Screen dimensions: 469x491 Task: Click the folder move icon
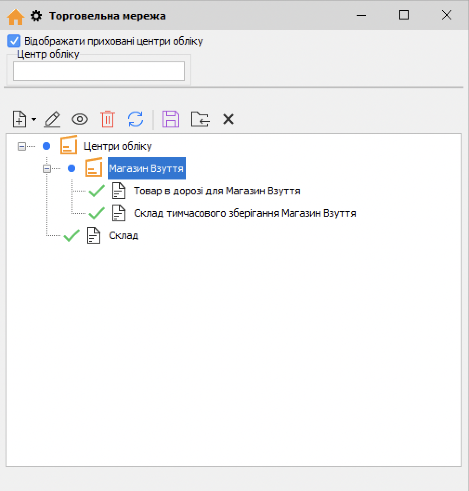(x=200, y=119)
